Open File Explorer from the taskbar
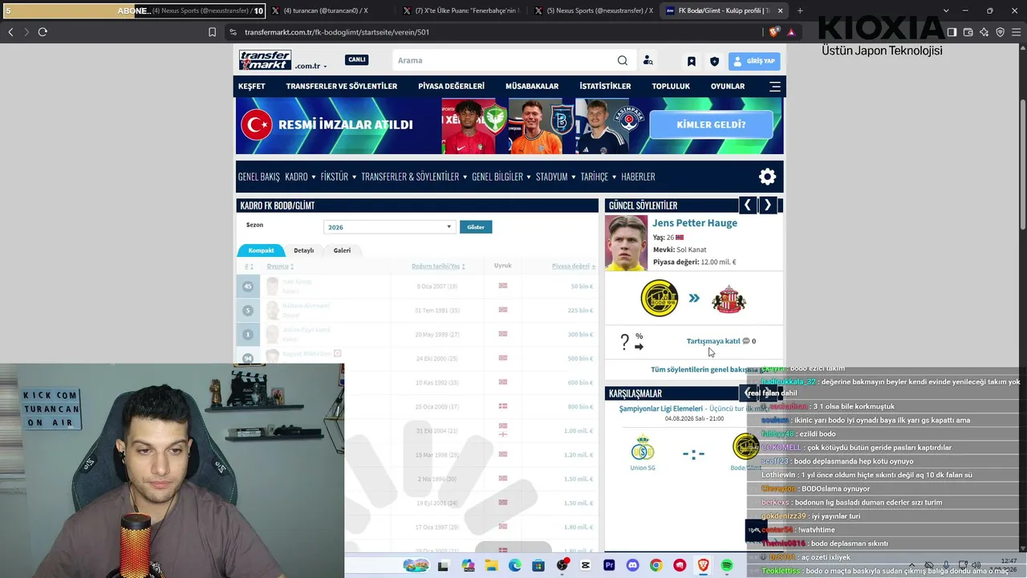The image size is (1027, 578). [491, 565]
